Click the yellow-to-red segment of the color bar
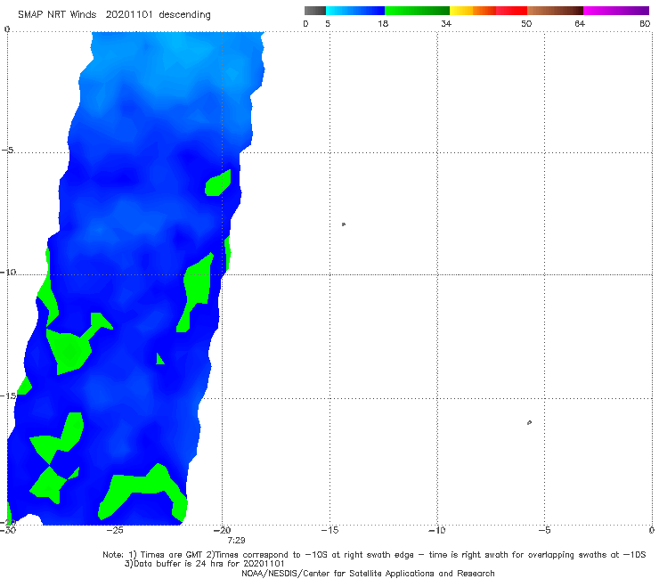Screen dimensions: 659x579 click(x=488, y=11)
